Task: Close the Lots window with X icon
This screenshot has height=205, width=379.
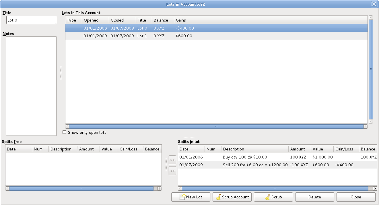Action: (x=374, y=4)
